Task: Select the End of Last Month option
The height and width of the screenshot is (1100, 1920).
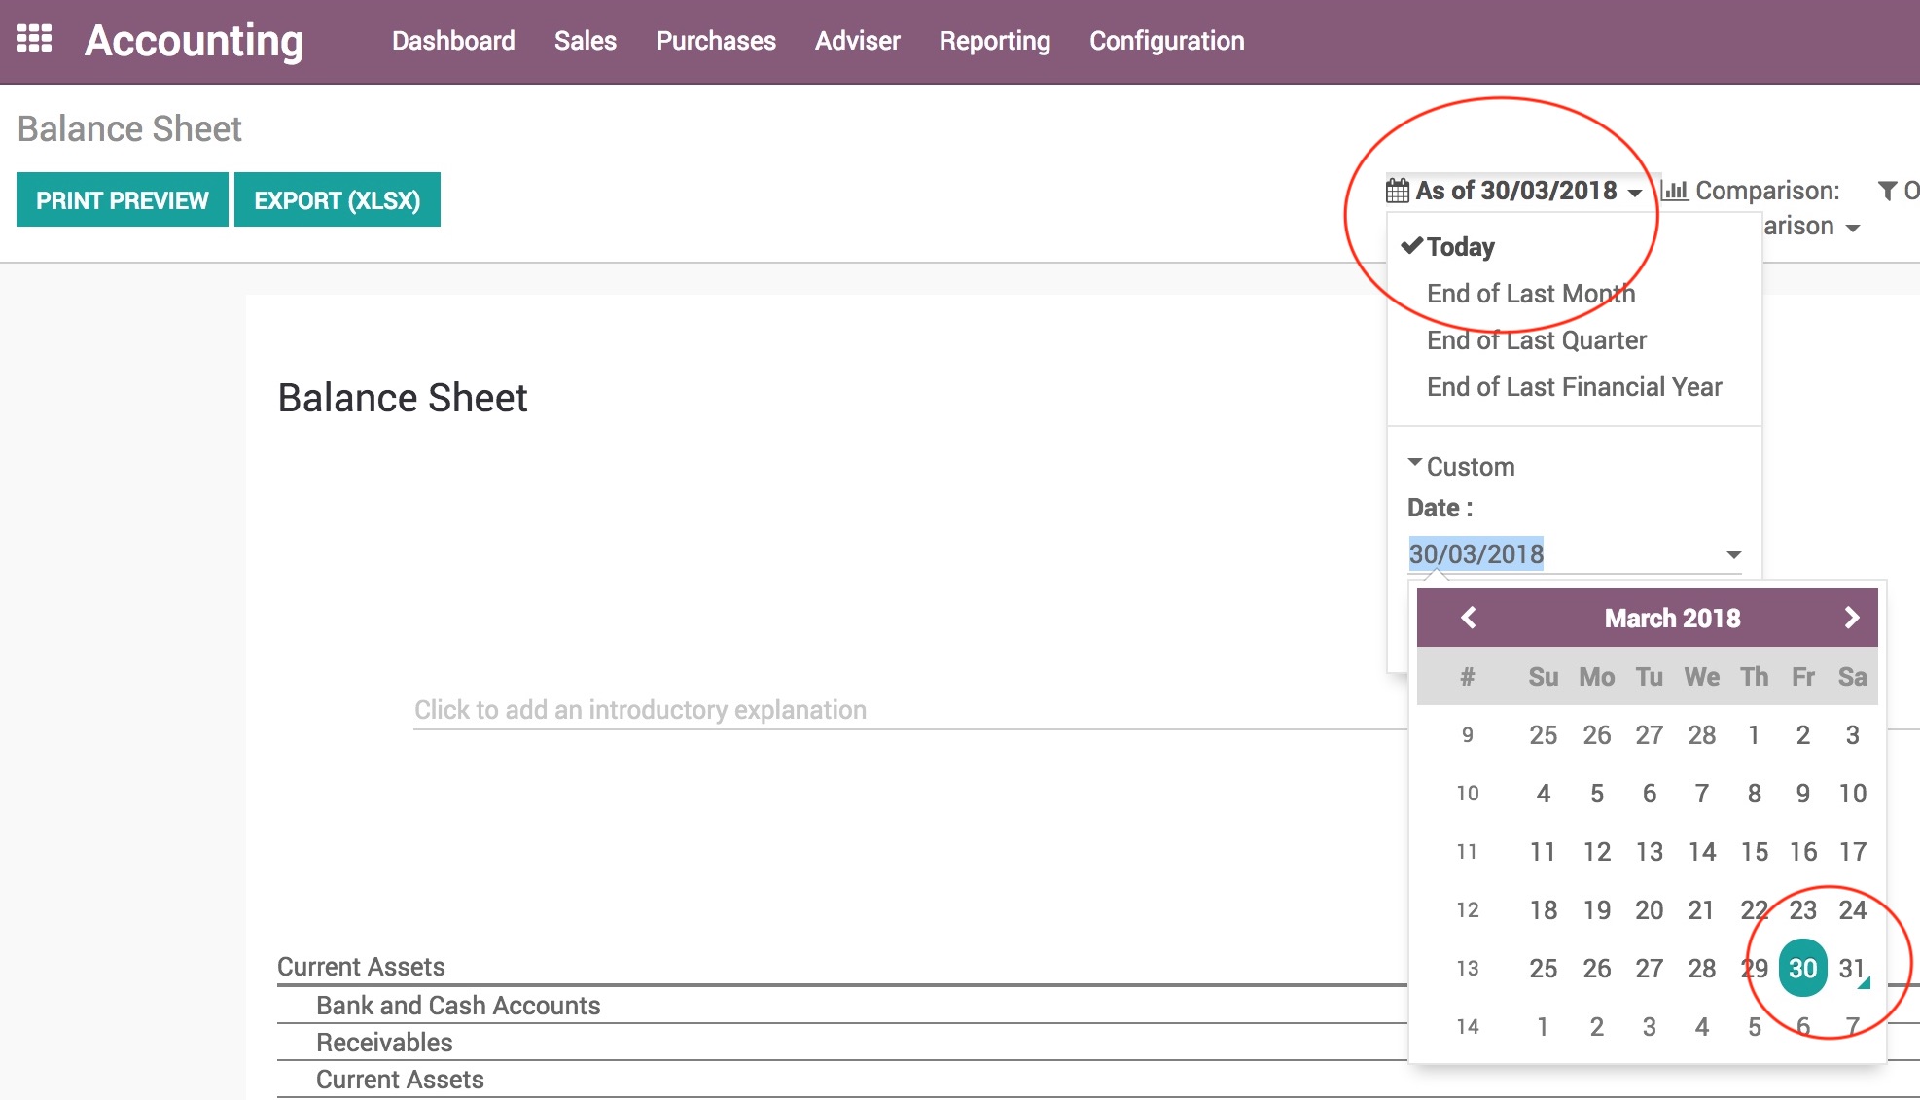Action: coord(1530,293)
